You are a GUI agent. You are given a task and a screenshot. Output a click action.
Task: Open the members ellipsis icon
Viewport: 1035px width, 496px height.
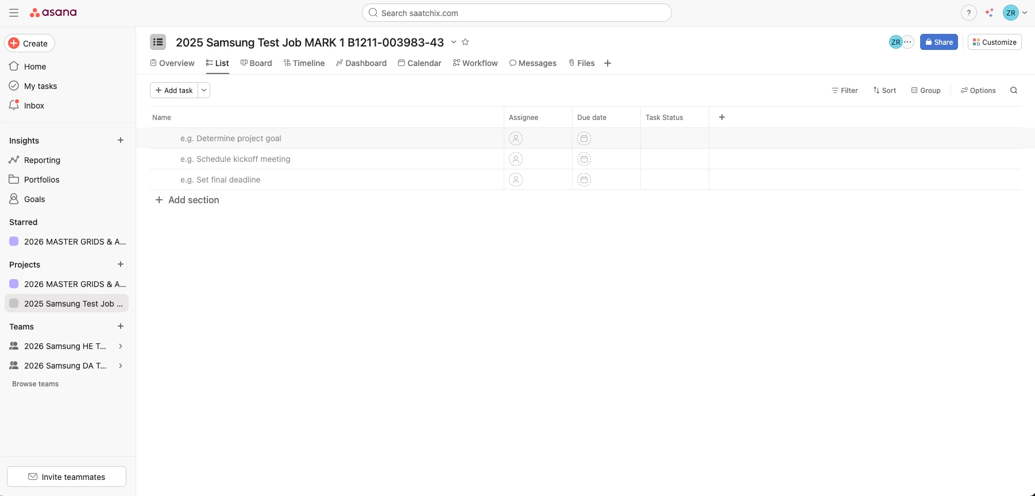click(908, 42)
